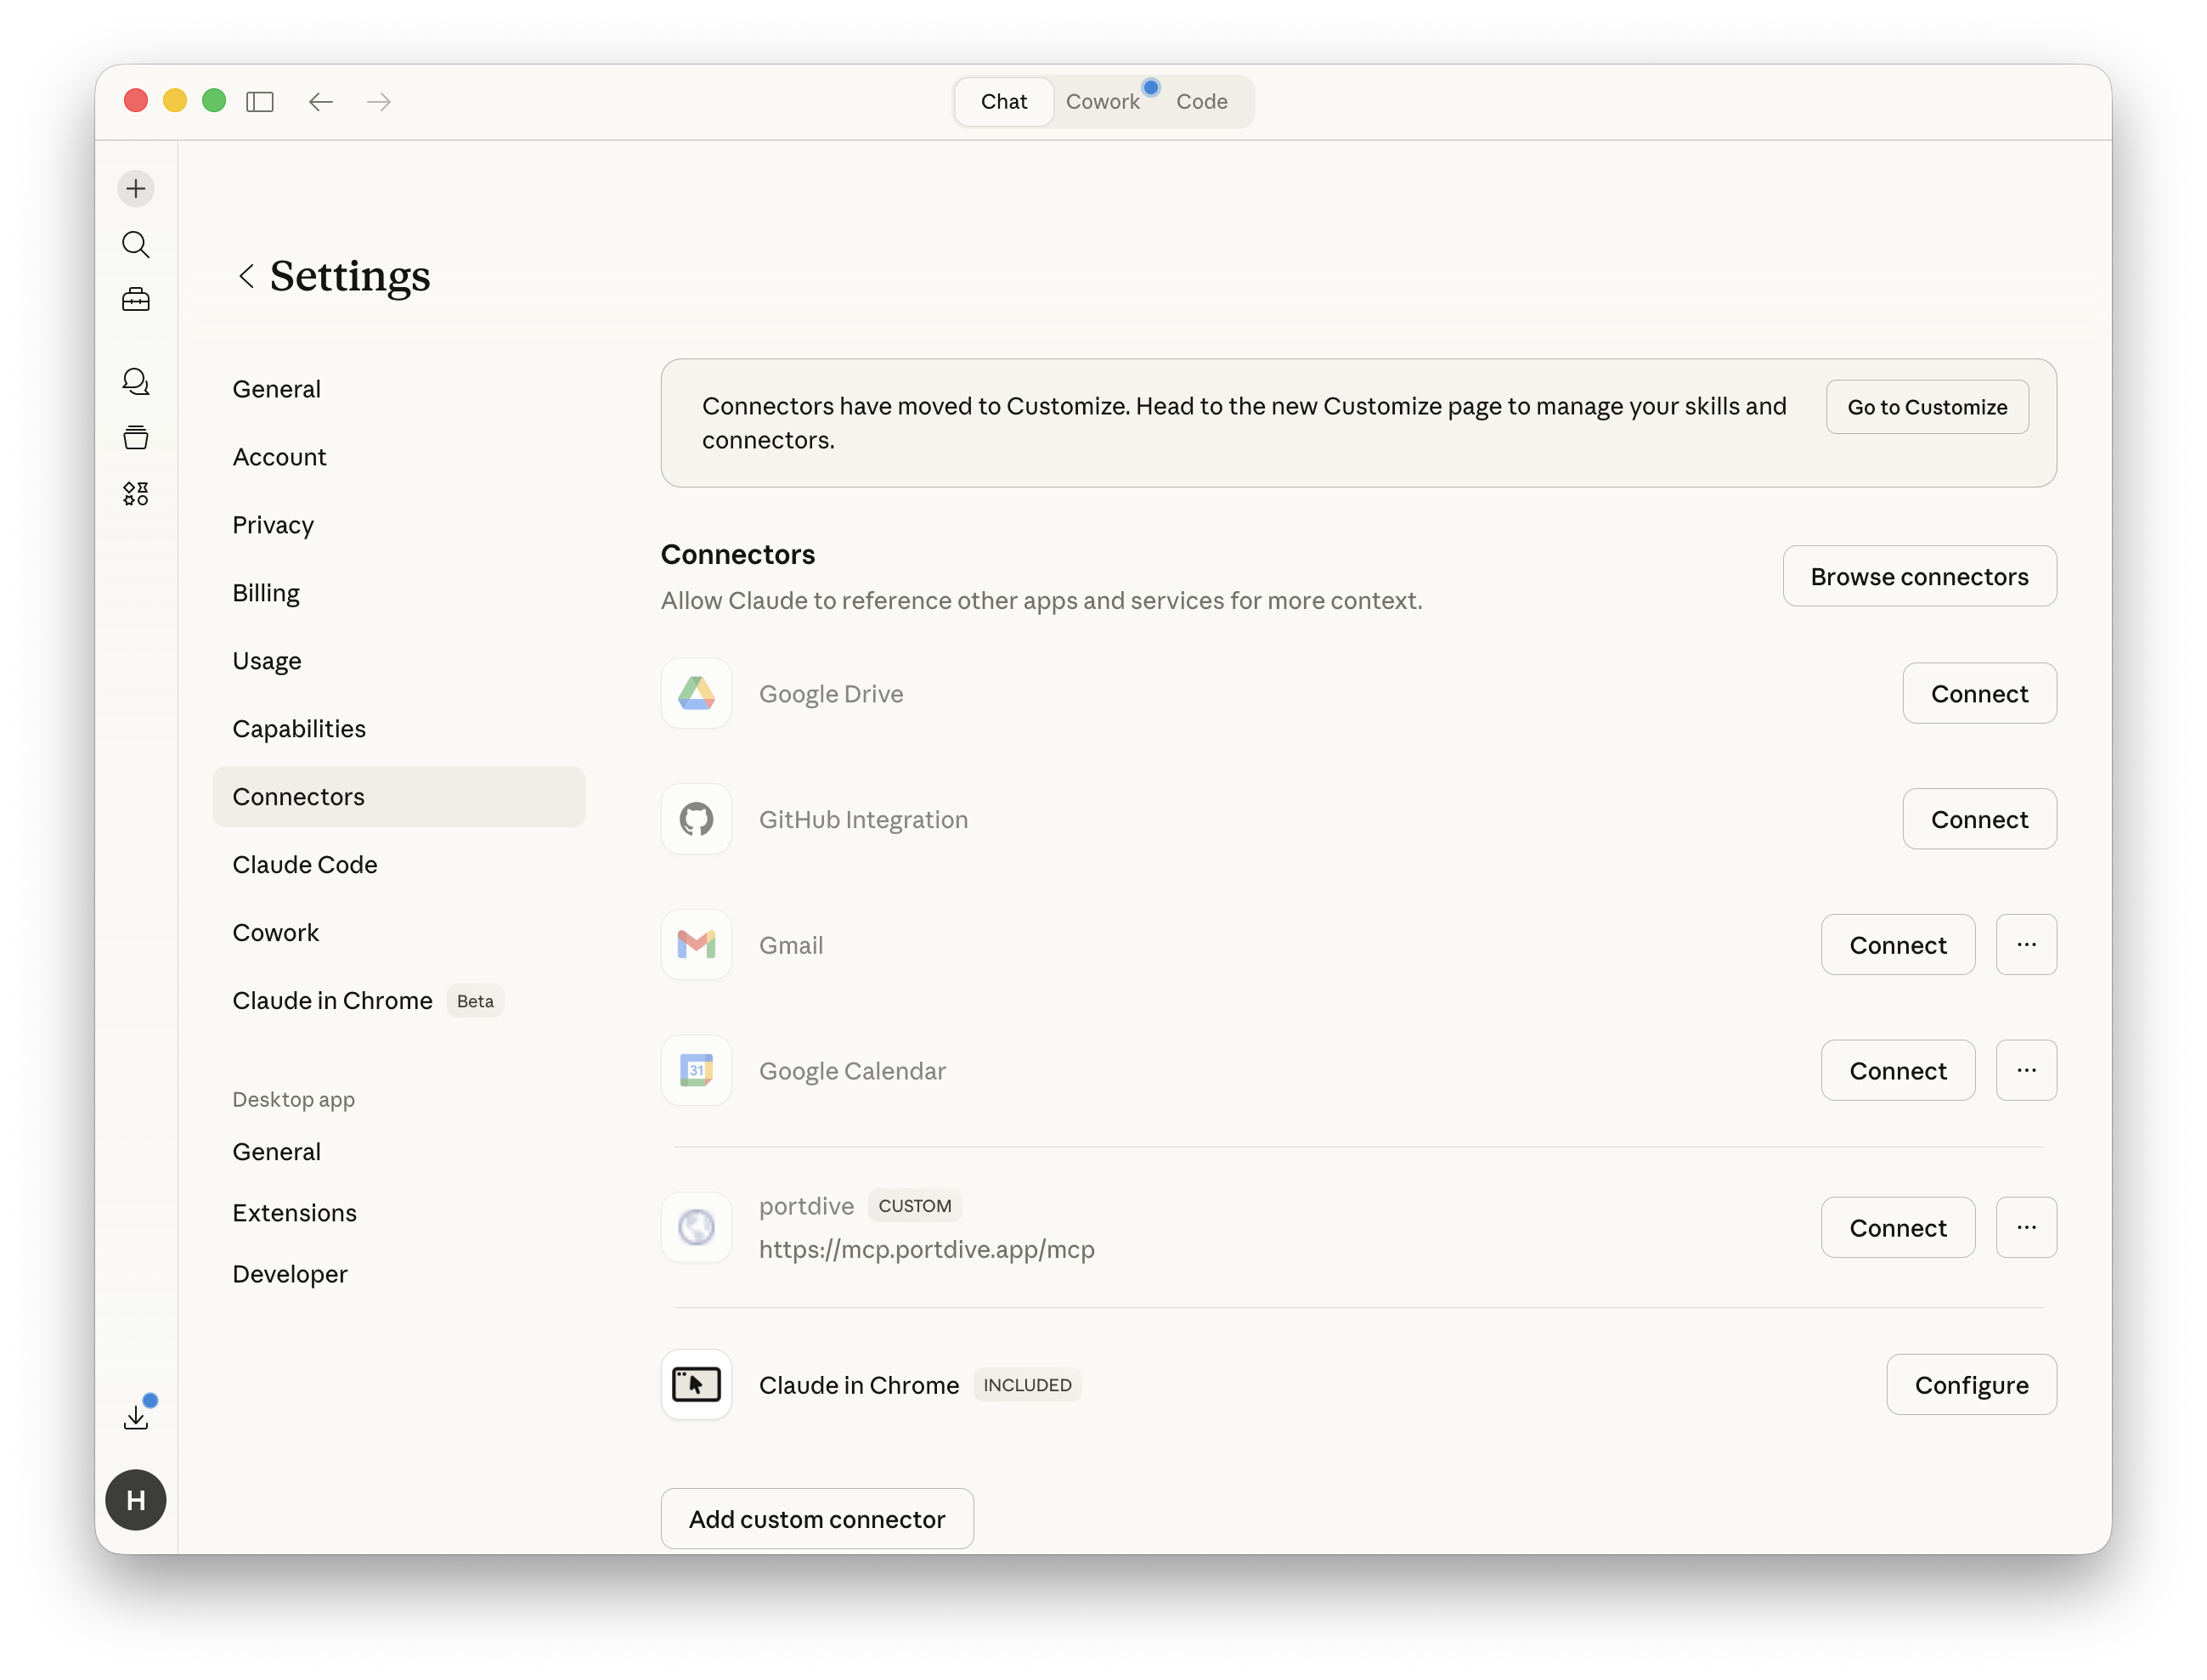Click the portdive MCP URL text

926,1249
